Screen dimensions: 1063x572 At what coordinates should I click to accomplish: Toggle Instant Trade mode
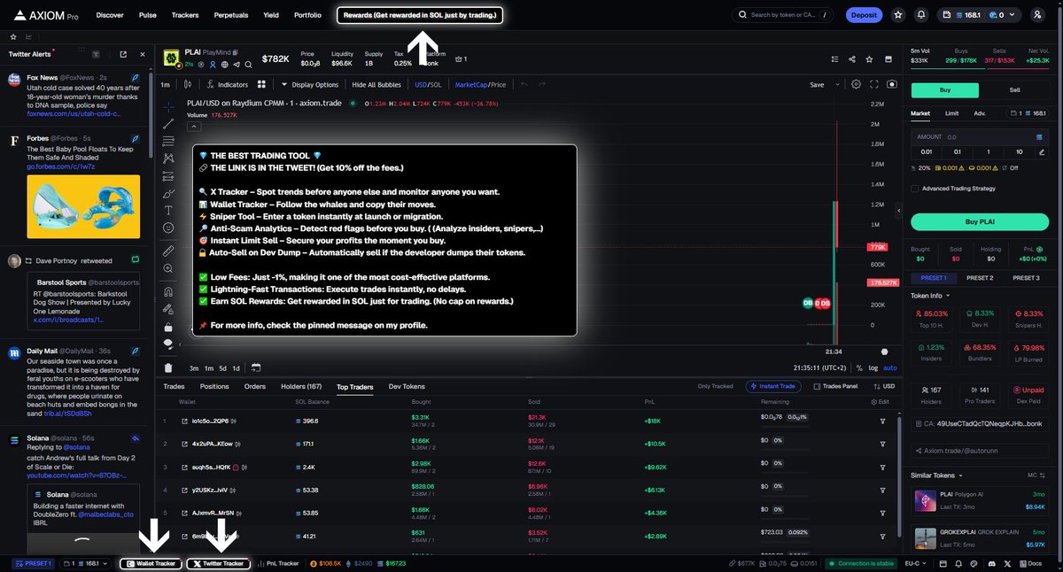(x=775, y=386)
